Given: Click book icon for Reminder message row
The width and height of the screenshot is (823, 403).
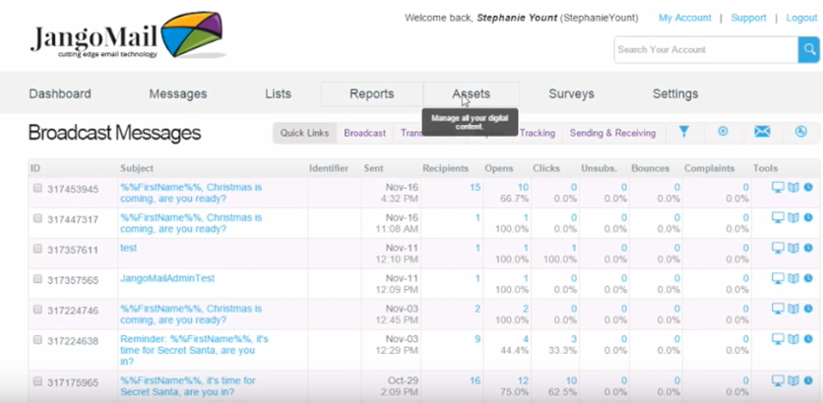Looking at the screenshot, I should 793,339.
